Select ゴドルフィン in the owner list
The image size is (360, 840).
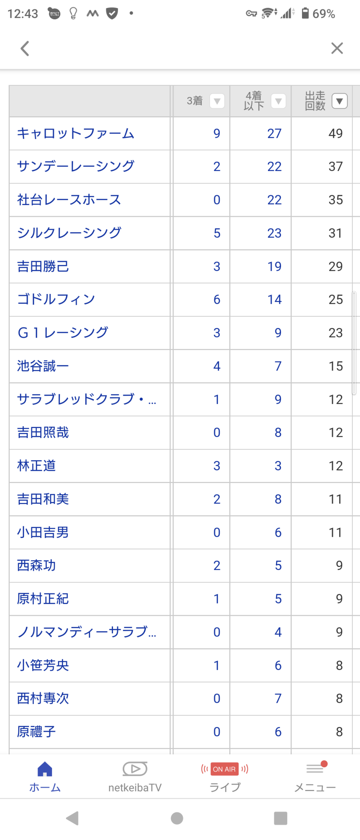pos(56,299)
